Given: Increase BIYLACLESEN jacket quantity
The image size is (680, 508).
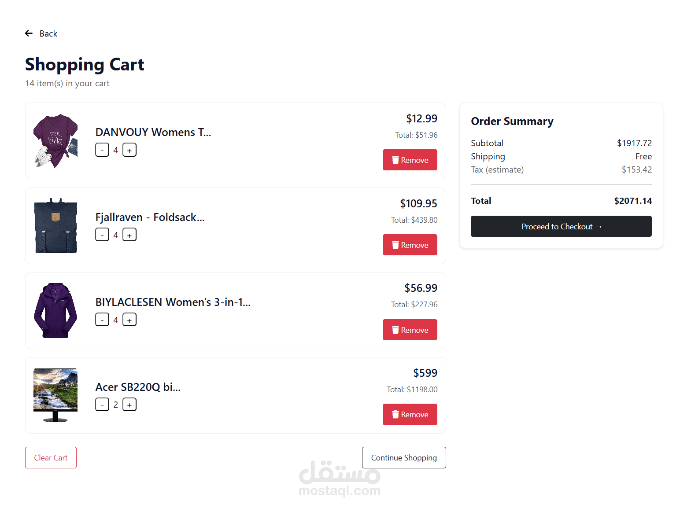Looking at the screenshot, I should (129, 320).
